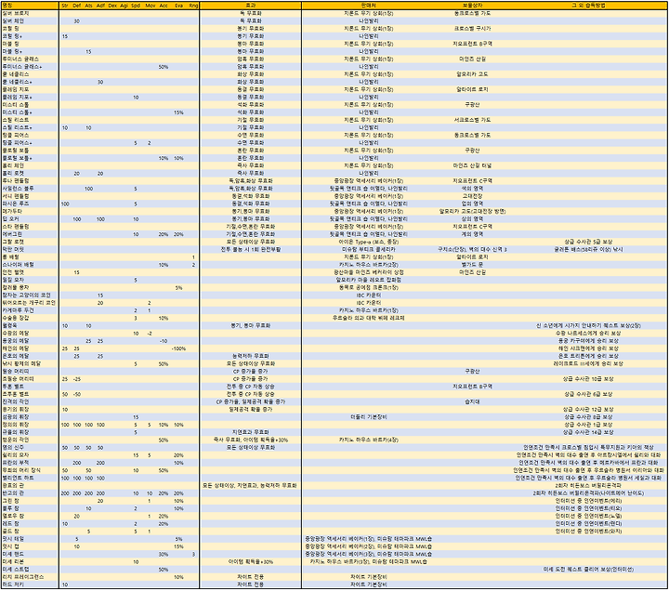The height and width of the screenshot is (591, 669).
Task: Click the 마인츠 산길 터널 treasure cell
Action: [472, 165]
